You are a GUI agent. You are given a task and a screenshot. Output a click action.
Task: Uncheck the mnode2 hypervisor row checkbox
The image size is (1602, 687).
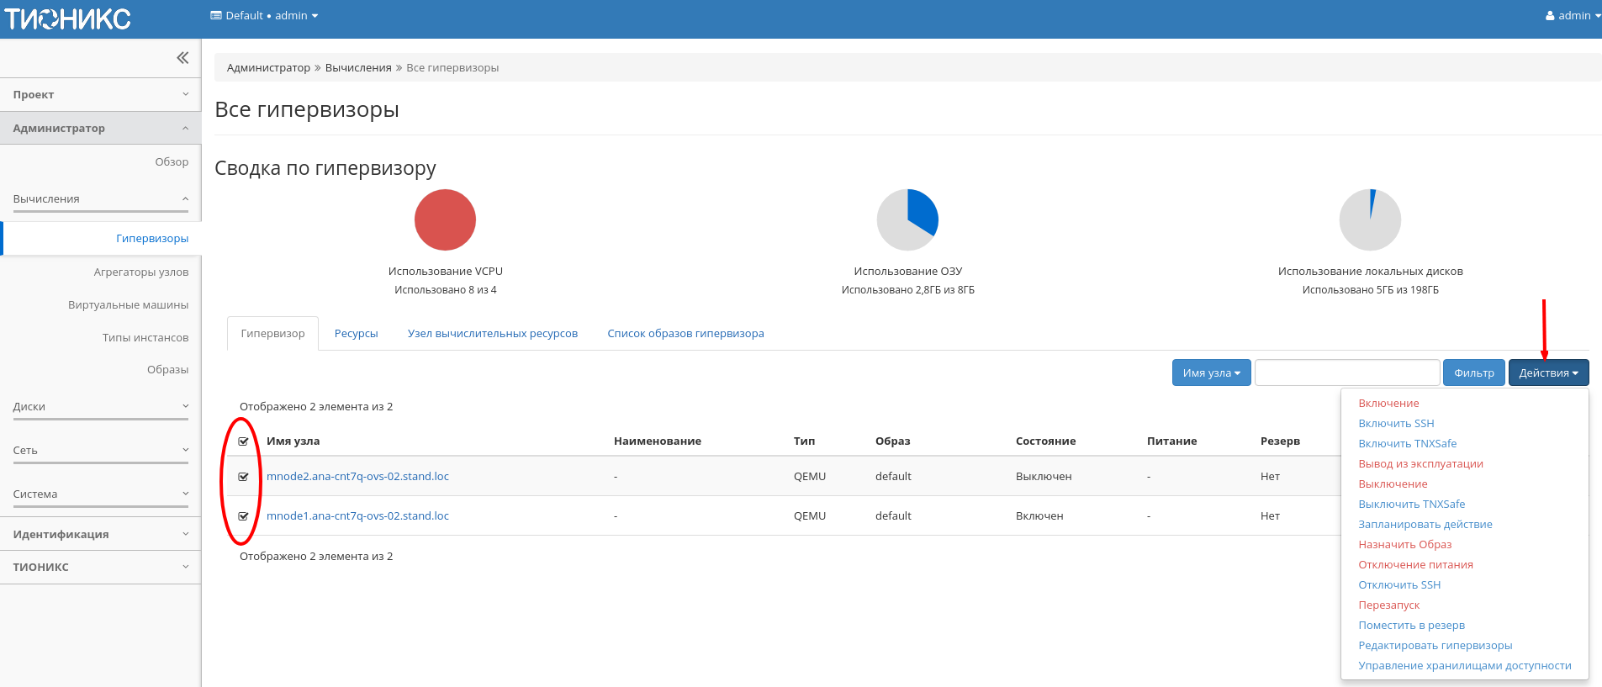244,477
